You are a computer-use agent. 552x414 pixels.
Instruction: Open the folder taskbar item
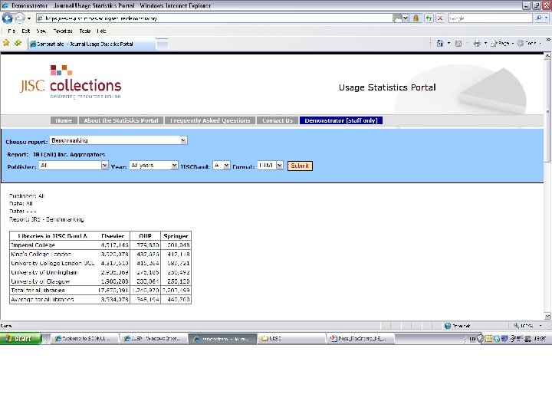[x=291, y=339]
